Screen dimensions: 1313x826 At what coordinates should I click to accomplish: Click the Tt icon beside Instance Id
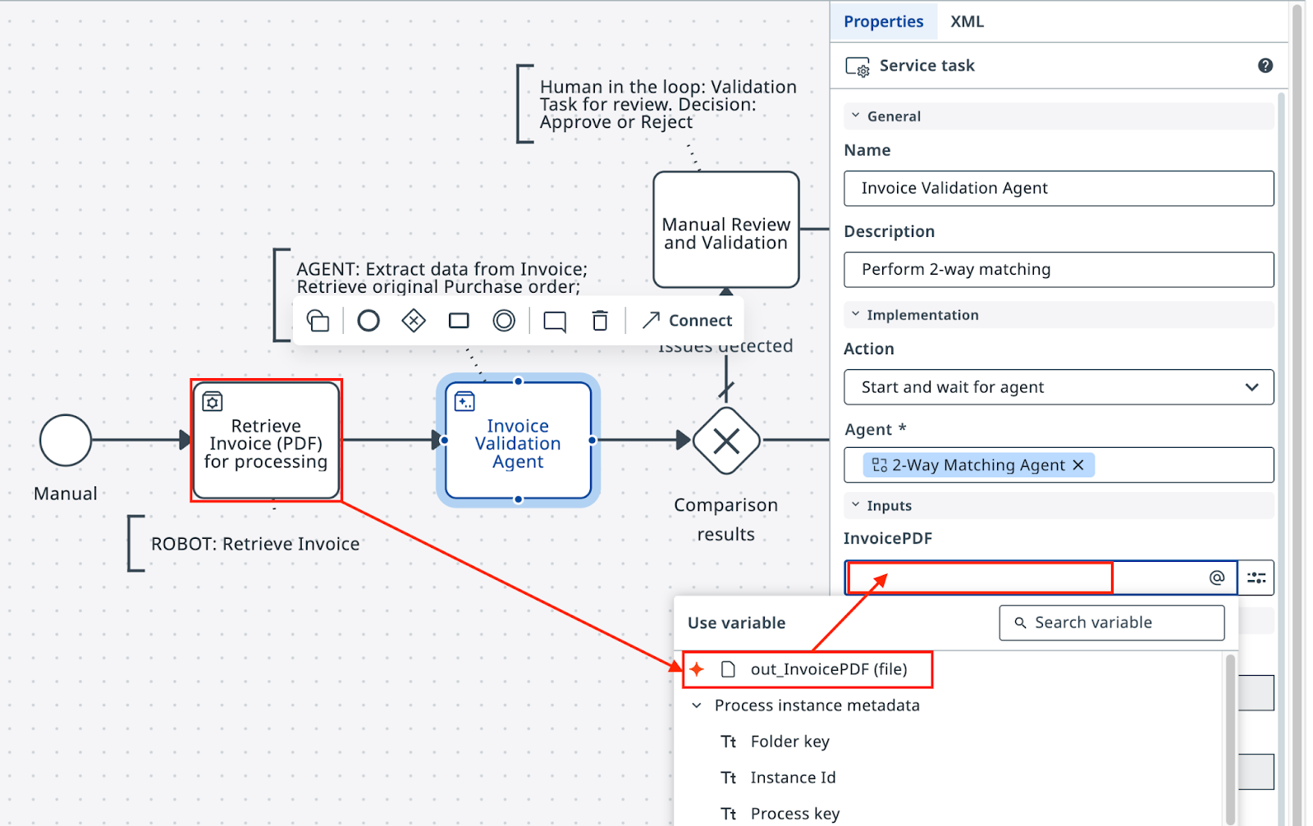(729, 778)
